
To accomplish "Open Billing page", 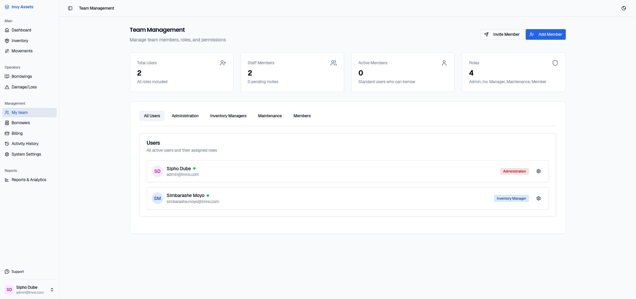I will [29, 133].
